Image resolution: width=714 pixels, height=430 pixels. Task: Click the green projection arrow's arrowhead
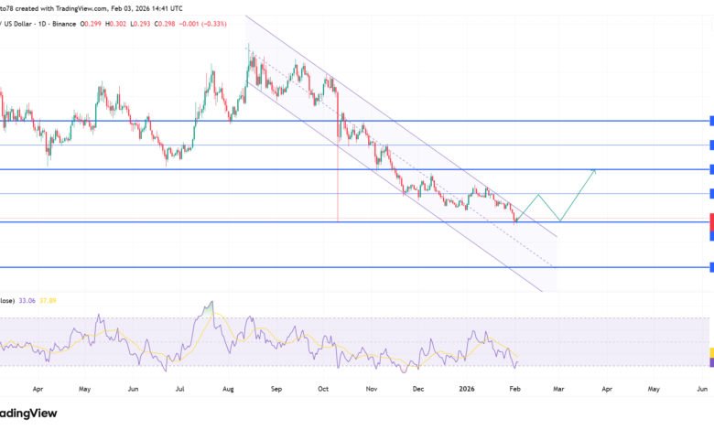pyautogui.click(x=595, y=170)
